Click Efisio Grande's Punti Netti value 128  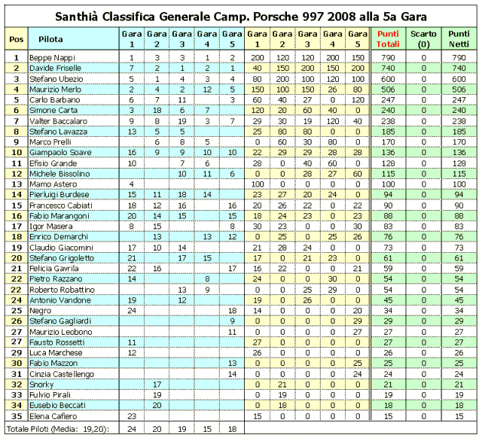pyautogui.click(x=459, y=163)
